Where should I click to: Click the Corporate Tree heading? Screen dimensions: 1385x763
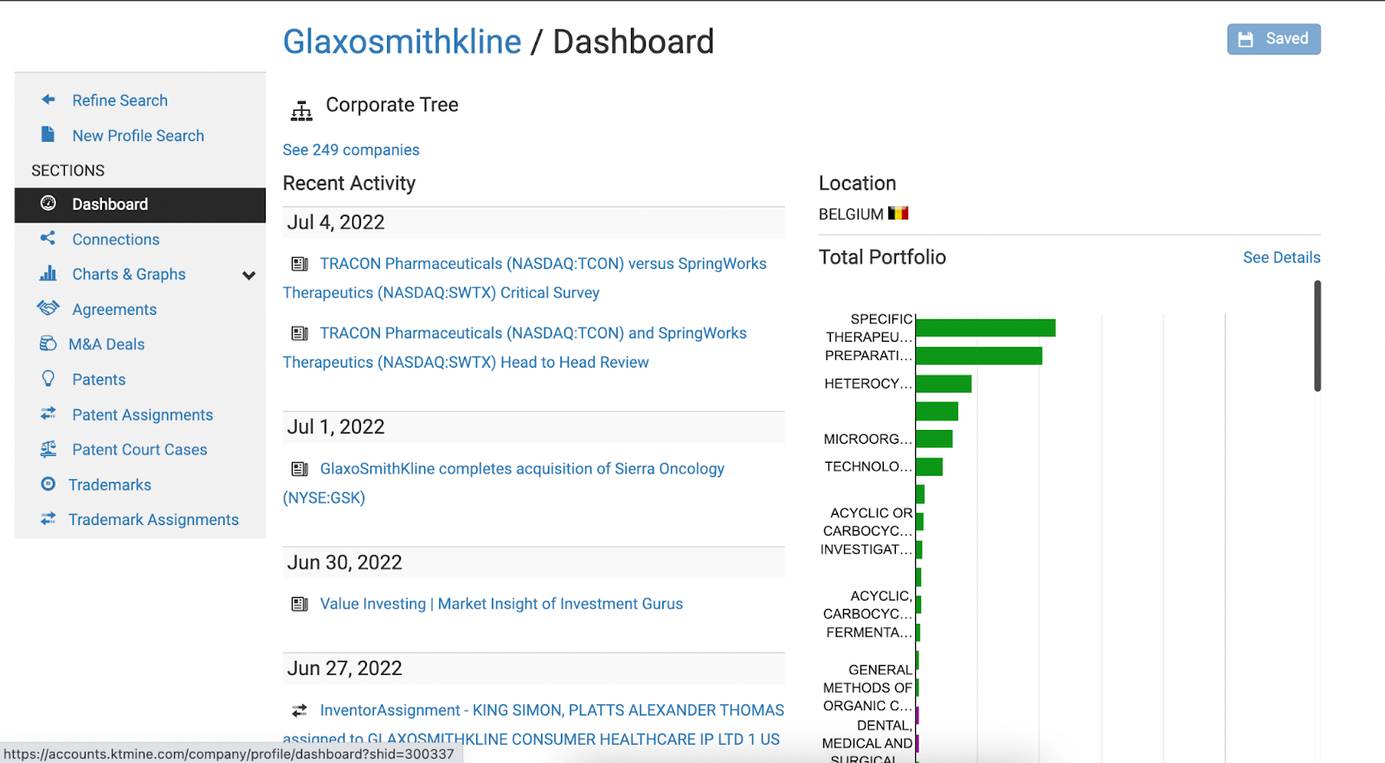(392, 105)
